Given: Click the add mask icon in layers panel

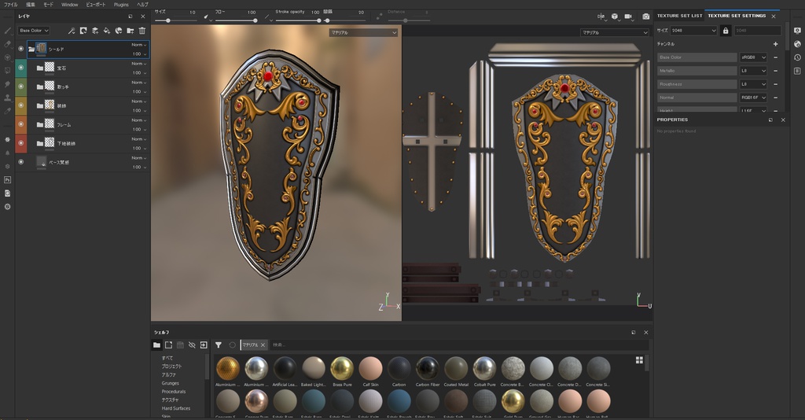Looking at the screenshot, I should (83, 31).
